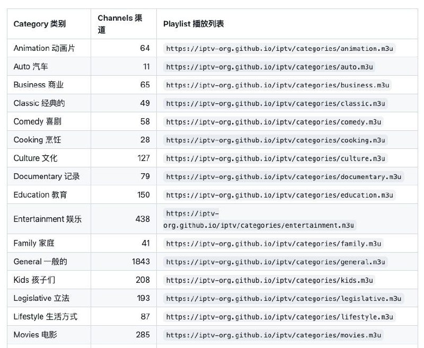
Task: Open the education playlist URL
Action: click(x=279, y=194)
